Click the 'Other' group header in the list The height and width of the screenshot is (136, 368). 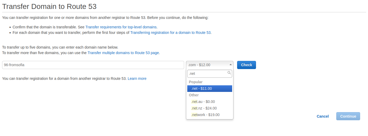point(194,95)
